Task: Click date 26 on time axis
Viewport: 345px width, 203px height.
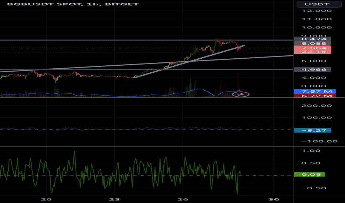Action: pyautogui.click(x=182, y=199)
